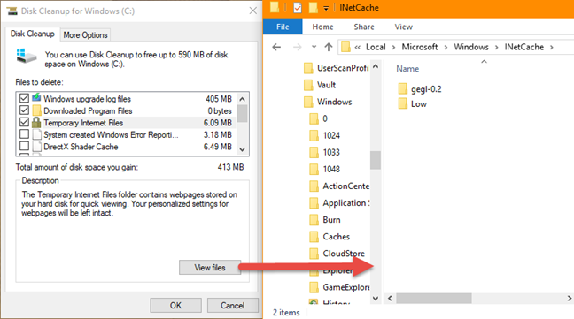This screenshot has width=574, height=319.
Task: Select GameExplorer folder in tree
Action: [x=339, y=287]
